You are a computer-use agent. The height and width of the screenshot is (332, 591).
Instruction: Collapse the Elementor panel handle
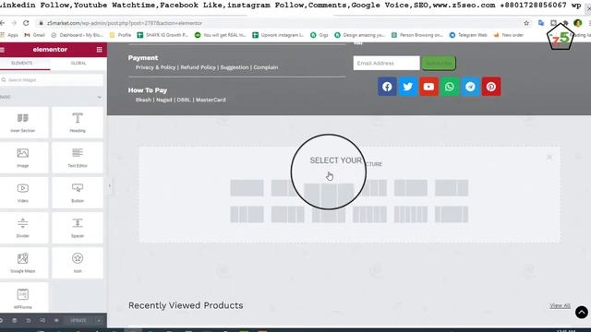tap(109, 185)
